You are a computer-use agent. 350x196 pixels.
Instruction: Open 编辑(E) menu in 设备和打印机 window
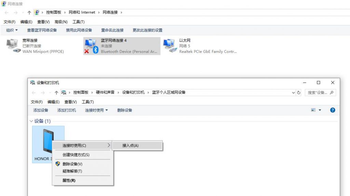click(x=54, y=102)
